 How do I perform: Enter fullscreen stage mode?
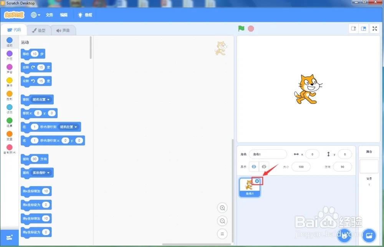click(375, 29)
